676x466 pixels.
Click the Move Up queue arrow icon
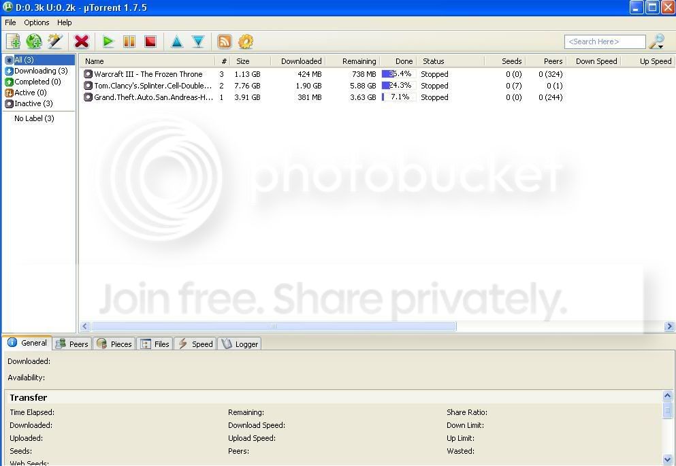pyautogui.click(x=177, y=41)
